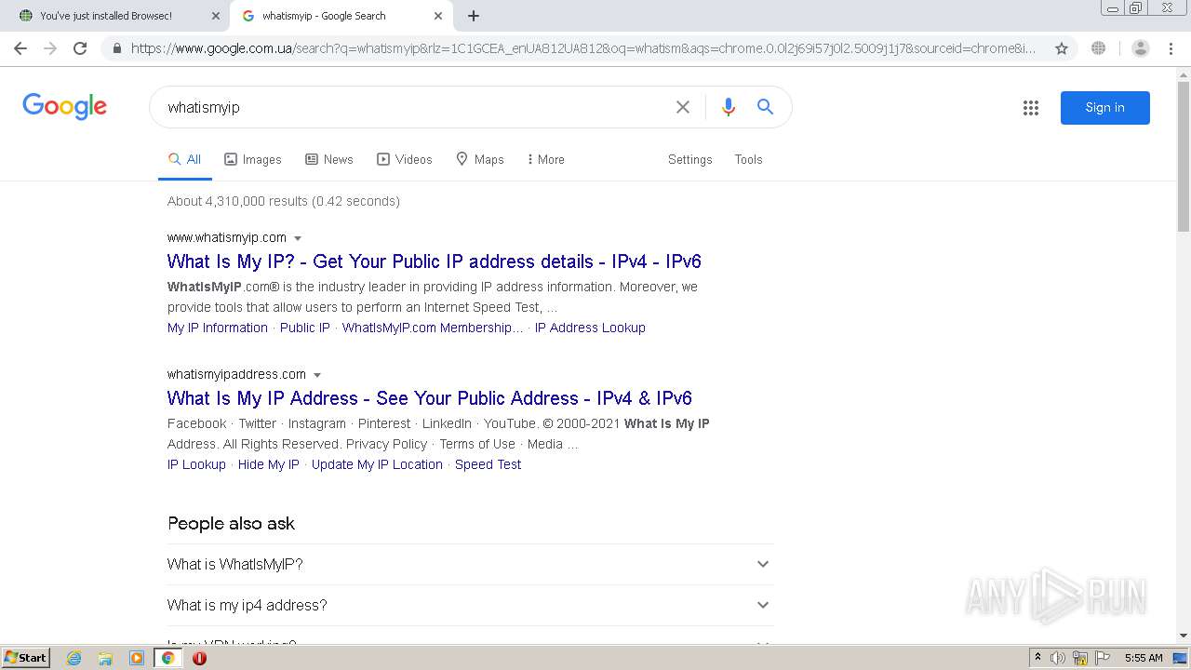The height and width of the screenshot is (670, 1191).
Task: Open a new browser tab
Action: pos(474,16)
